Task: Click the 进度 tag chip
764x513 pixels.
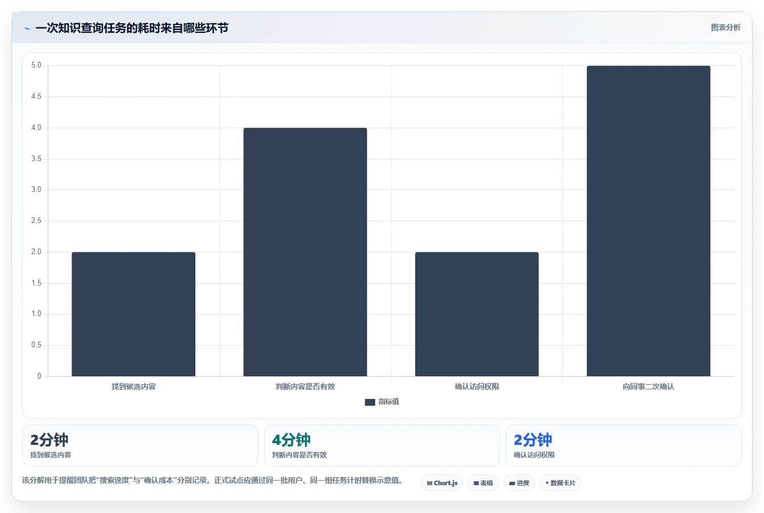Action: [x=519, y=483]
